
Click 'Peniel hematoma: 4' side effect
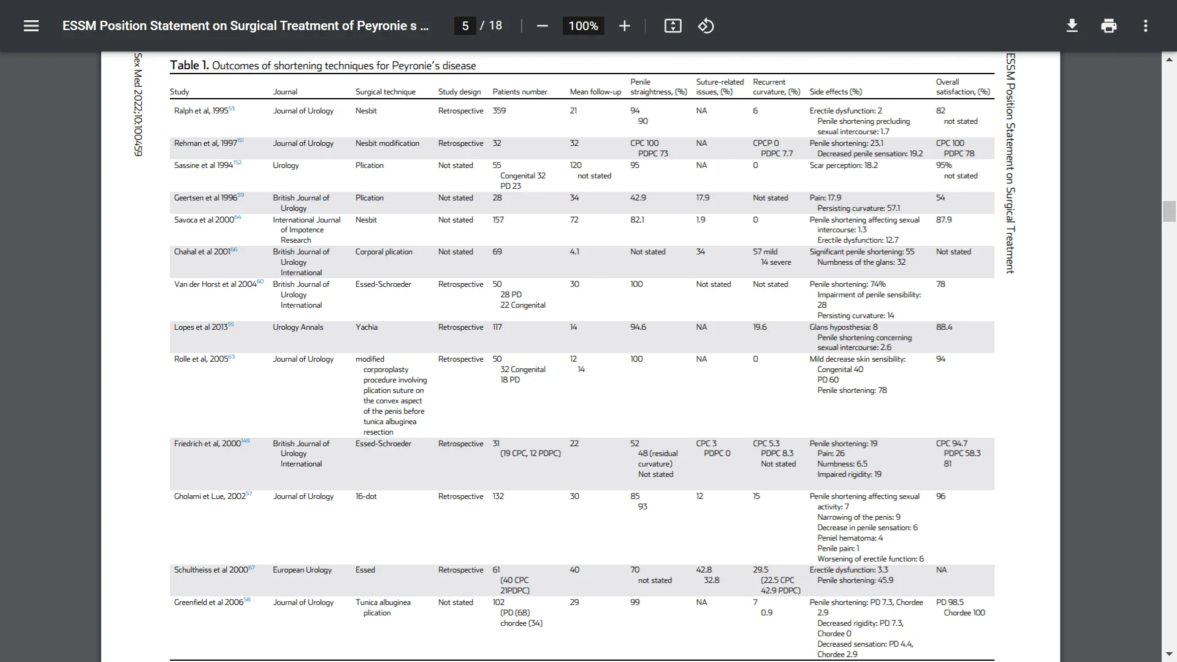point(850,538)
